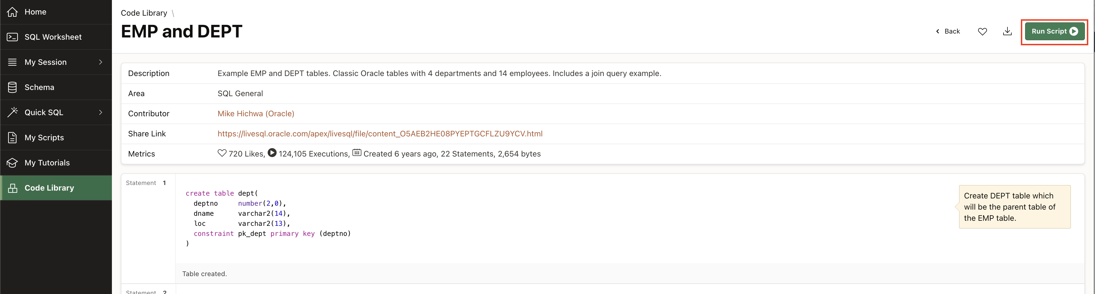Click the My Scripts document icon
This screenshot has width=1095, height=294.
pos(12,138)
